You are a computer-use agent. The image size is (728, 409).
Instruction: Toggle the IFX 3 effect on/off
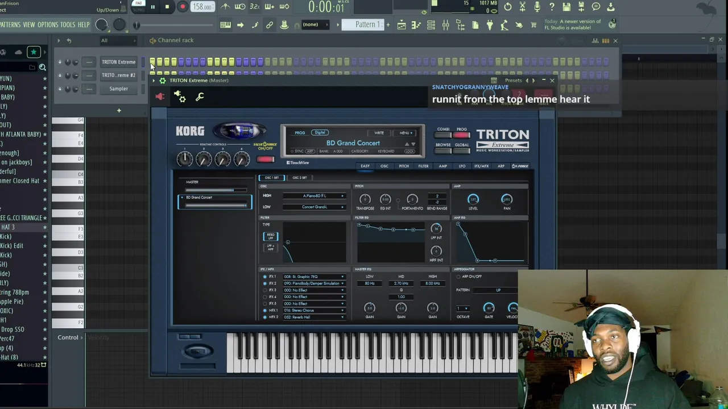pos(265,290)
